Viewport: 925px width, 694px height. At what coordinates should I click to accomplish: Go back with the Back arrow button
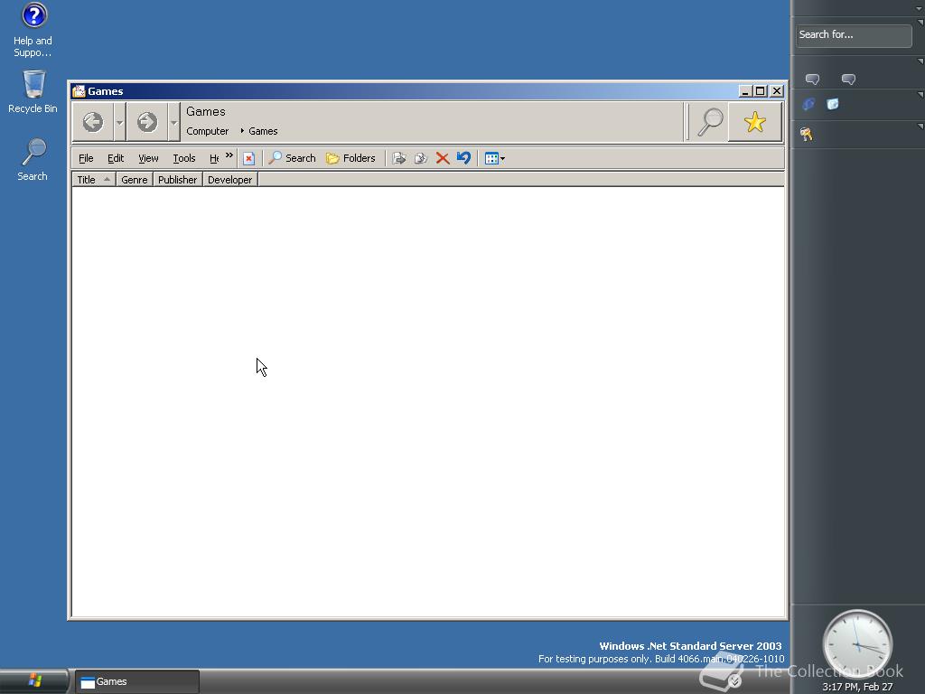[93, 122]
